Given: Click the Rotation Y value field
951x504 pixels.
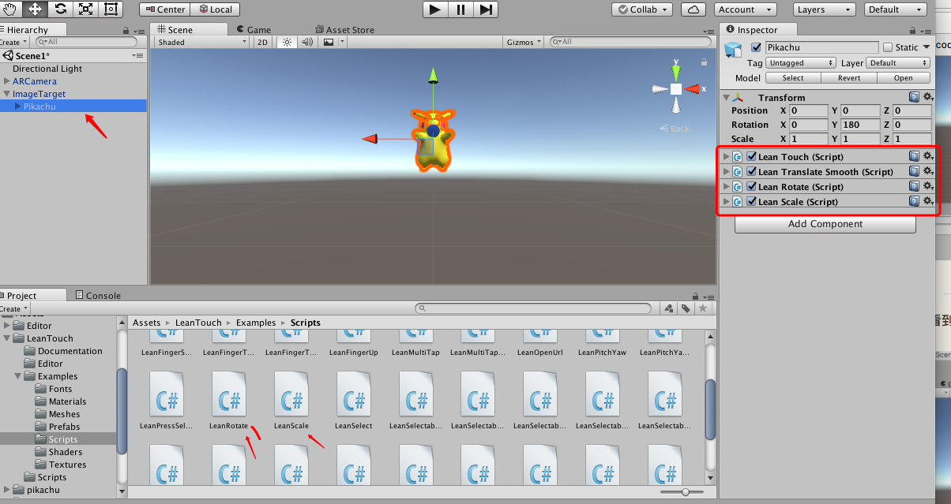Looking at the screenshot, I should [x=861, y=125].
